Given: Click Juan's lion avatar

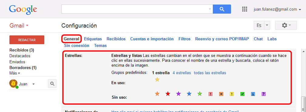Looking at the screenshot, I should point(13,84).
